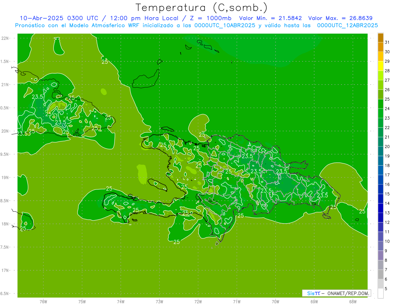396x306 pixels.
Task: Click the '17N' latitude axis label
Action: (5, 270)
